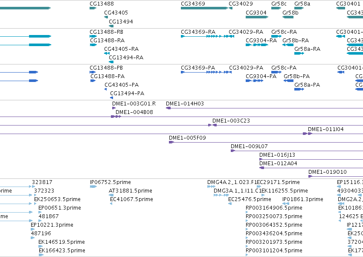Select the CG43405 gene label

click(x=116, y=13)
